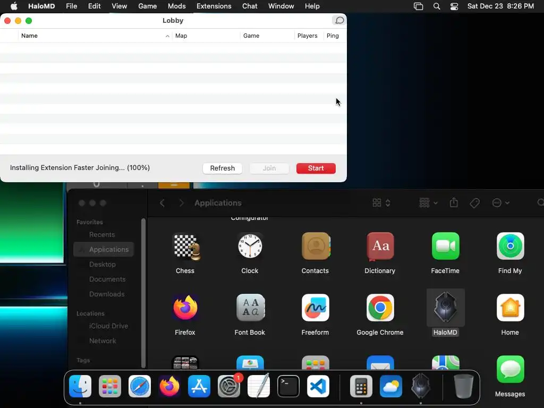
Task: Open Terminal from the Dock
Action: (x=288, y=386)
